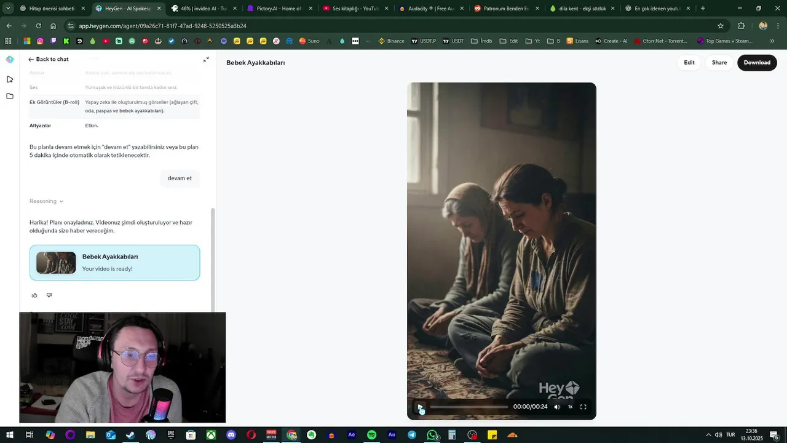Open the apps grid in bookmarks bar
This screenshot has width=787, height=443.
click(8, 41)
